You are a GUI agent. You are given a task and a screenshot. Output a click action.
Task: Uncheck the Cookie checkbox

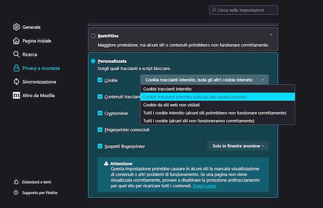click(x=100, y=80)
